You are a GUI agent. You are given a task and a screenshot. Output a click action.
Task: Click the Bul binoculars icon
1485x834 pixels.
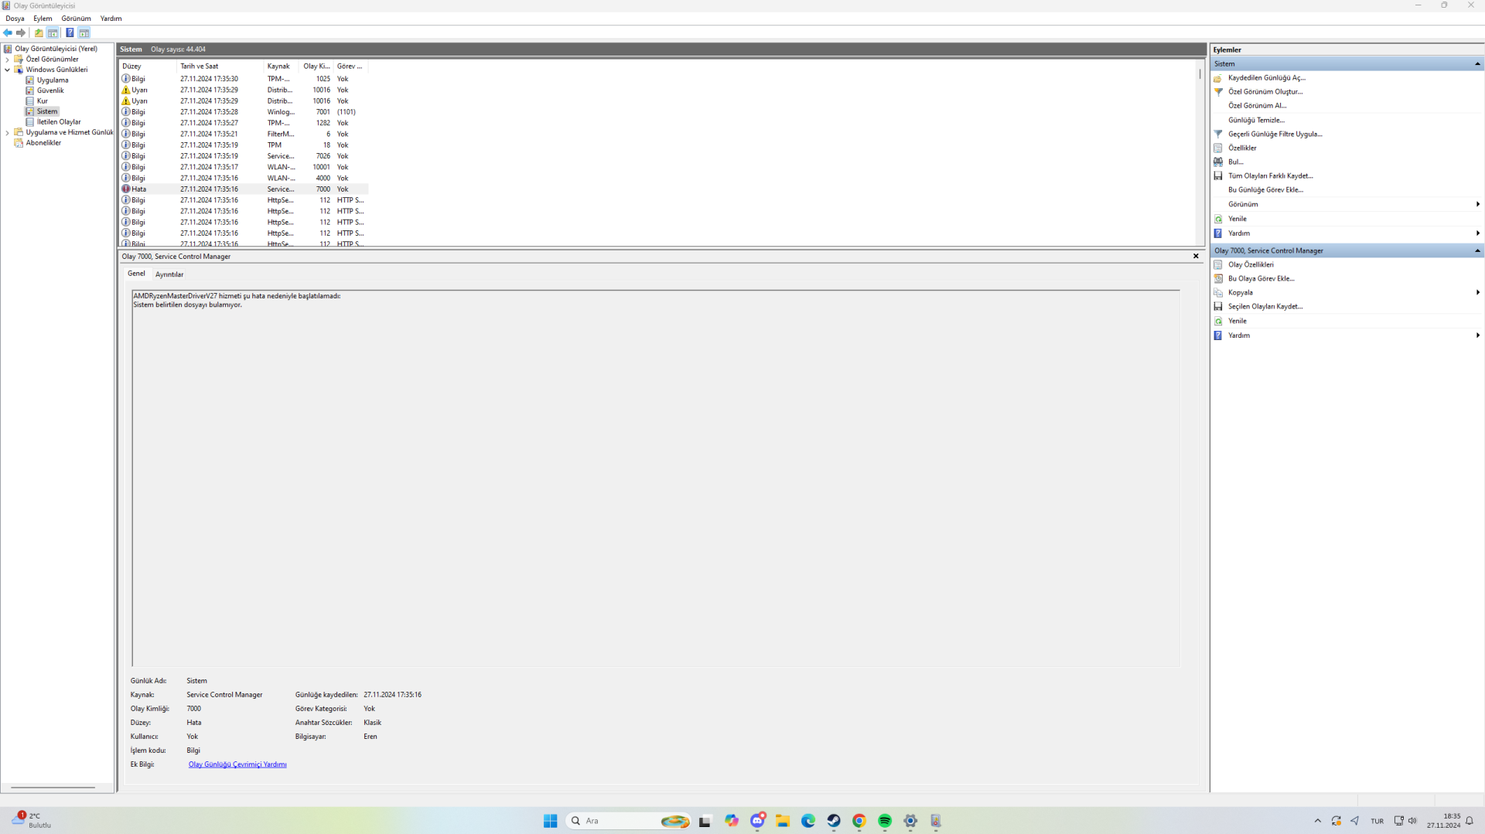coord(1219,162)
